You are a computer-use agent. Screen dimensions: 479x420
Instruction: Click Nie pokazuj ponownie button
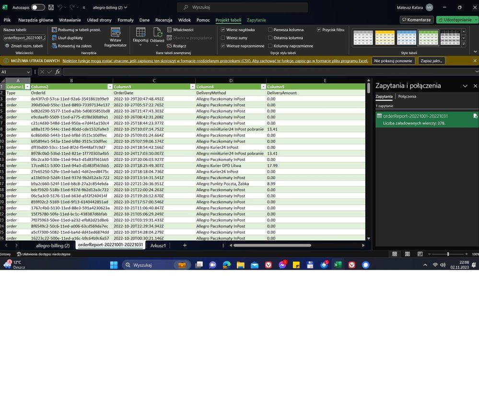click(x=393, y=61)
